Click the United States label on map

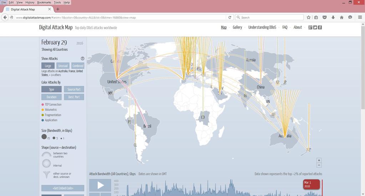pos(117,82)
